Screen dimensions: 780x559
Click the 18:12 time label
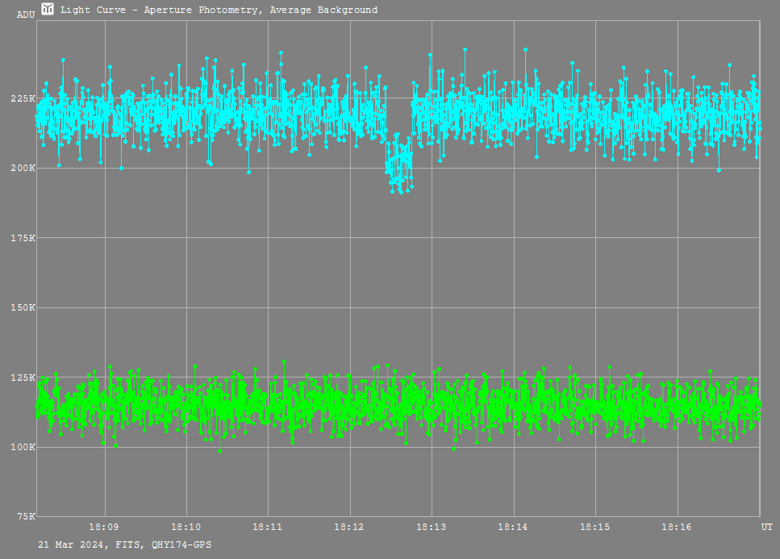pos(349,527)
